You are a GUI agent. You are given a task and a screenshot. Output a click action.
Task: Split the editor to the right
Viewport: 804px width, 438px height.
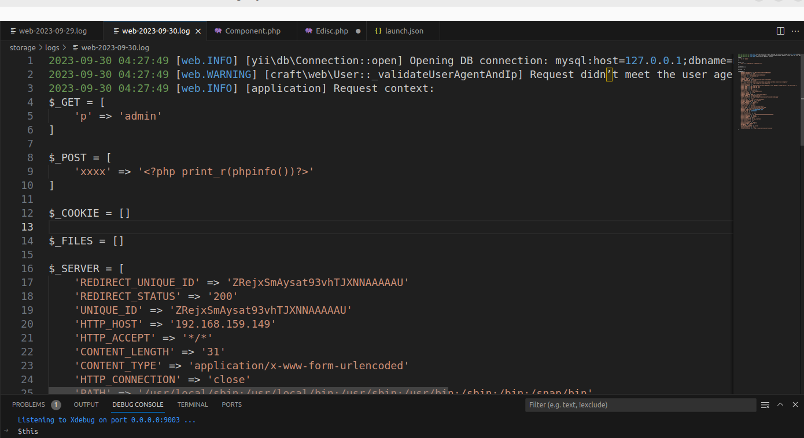(780, 31)
